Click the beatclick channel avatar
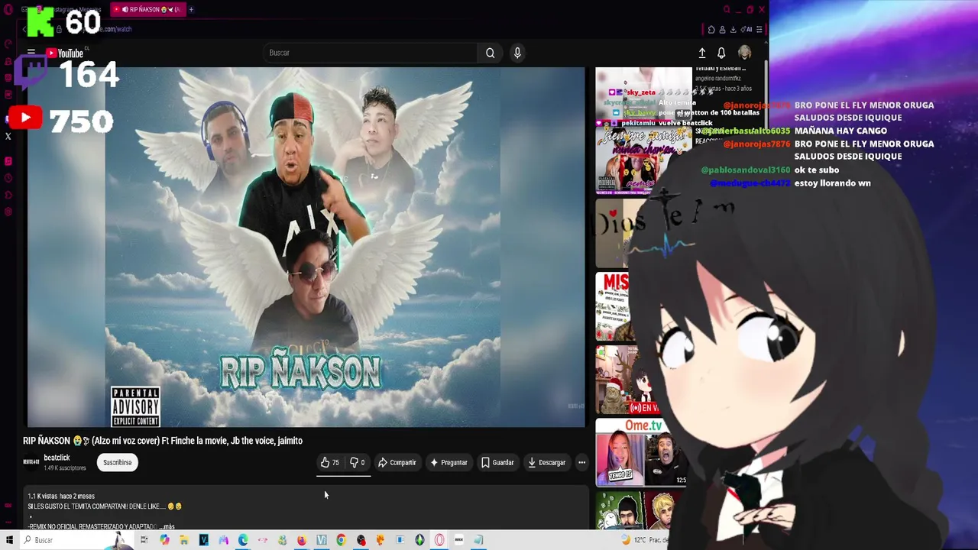This screenshot has width=978, height=550. tap(31, 461)
